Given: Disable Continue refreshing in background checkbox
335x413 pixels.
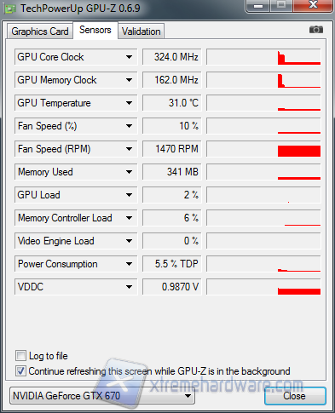Looking at the screenshot, I should [x=20, y=370].
